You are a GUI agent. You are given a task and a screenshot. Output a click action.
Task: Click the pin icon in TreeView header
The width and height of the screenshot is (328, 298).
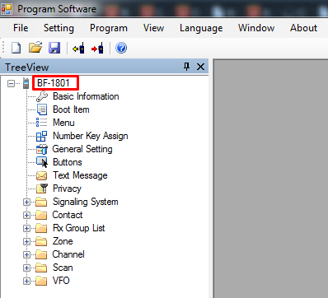coord(187,67)
